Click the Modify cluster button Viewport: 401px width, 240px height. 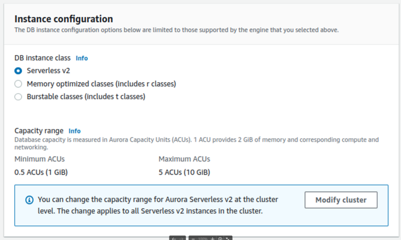pyautogui.click(x=341, y=200)
